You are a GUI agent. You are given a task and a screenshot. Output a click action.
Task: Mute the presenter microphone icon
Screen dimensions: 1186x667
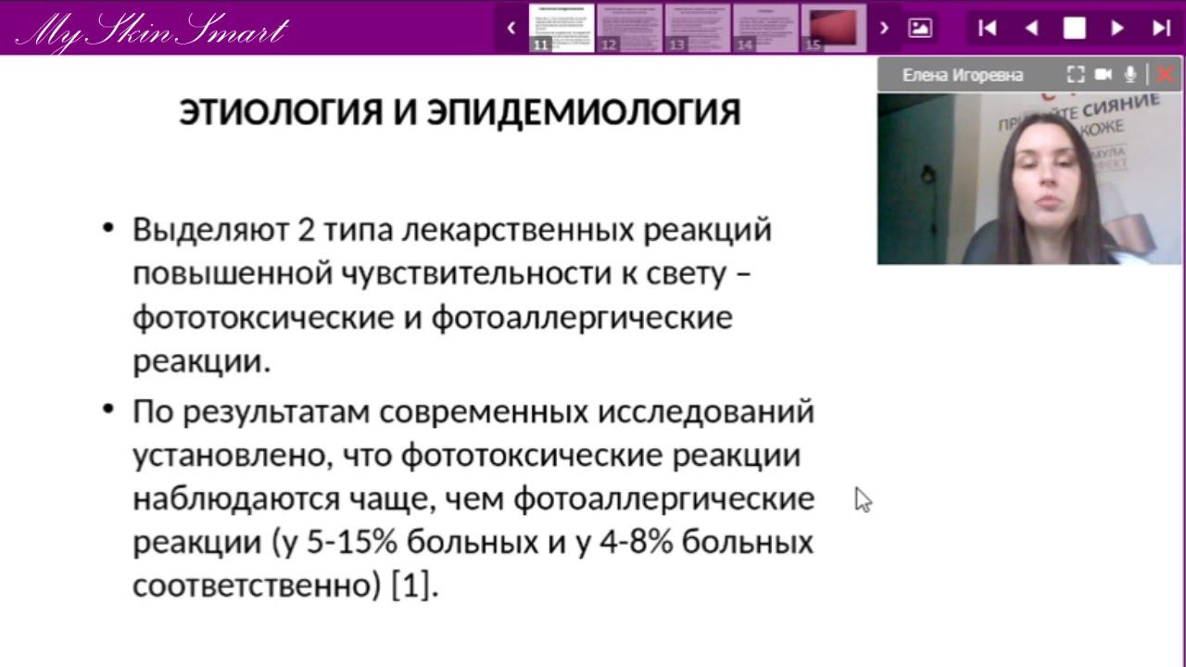pyautogui.click(x=1130, y=75)
